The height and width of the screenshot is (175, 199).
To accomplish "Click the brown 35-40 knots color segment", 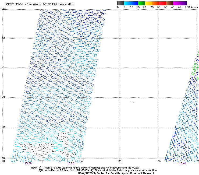I will (x=169, y=3).
